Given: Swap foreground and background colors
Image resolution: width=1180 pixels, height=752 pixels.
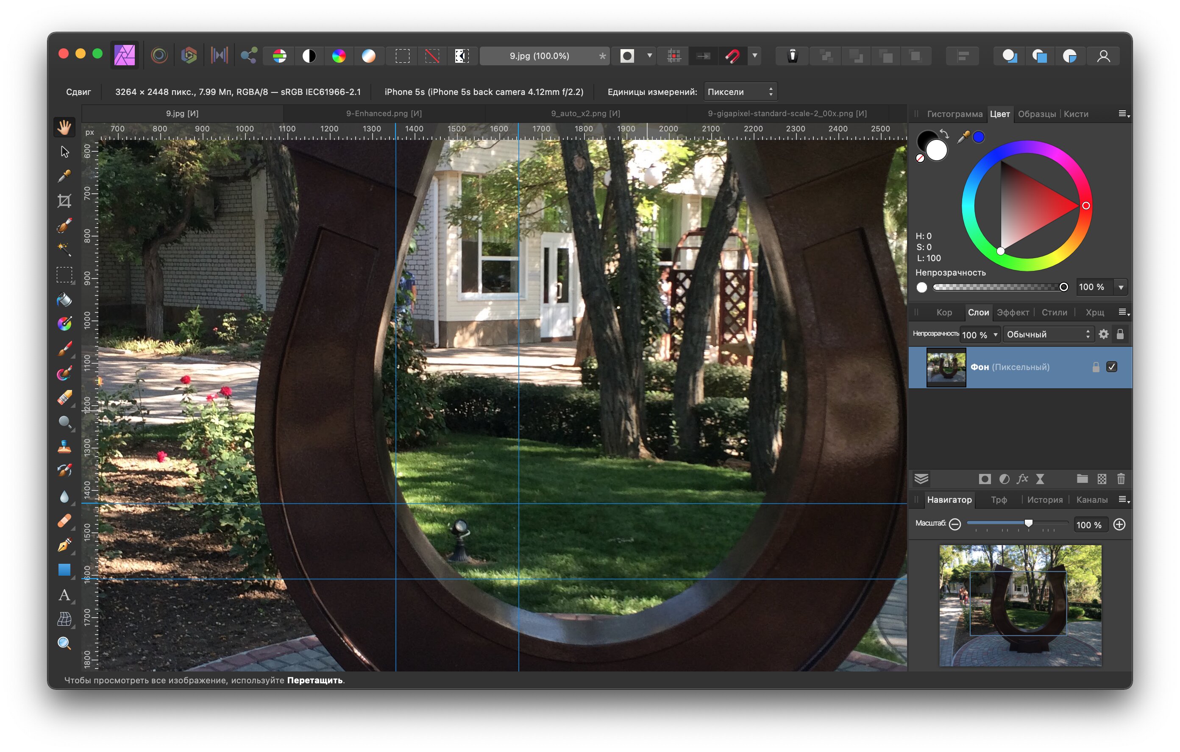Looking at the screenshot, I should (944, 134).
